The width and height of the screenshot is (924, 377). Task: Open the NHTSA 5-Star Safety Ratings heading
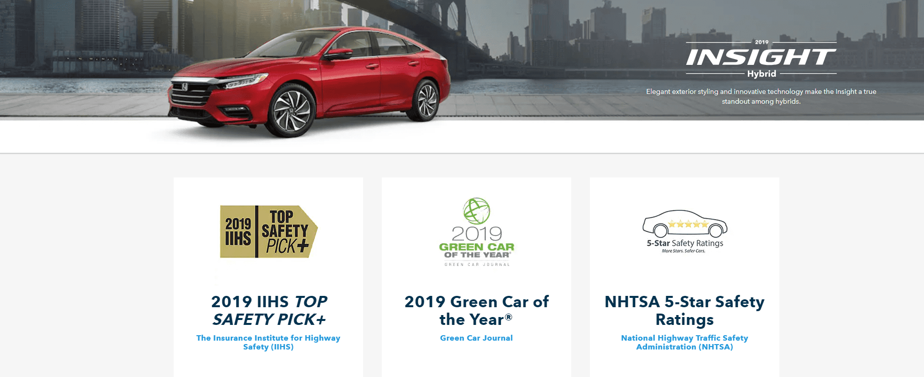pyautogui.click(x=684, y=311)
